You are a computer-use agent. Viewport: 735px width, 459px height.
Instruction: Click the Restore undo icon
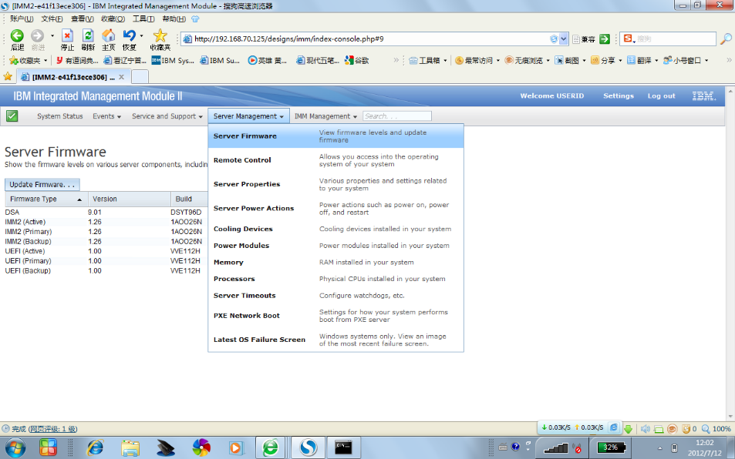click(129, 36)
